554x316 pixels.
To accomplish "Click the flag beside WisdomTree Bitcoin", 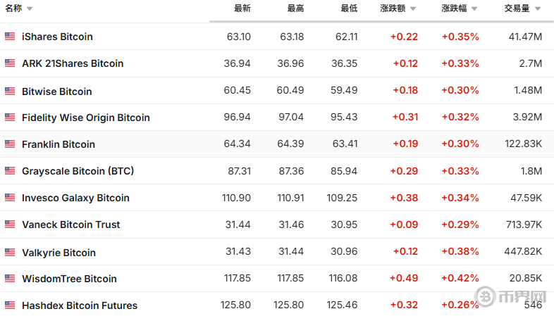I will click(10, 279).
